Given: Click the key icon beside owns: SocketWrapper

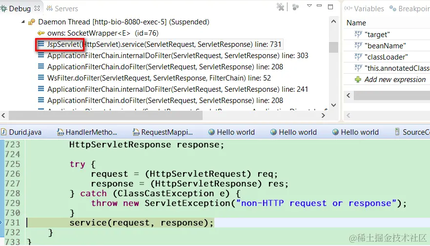Looking at the screenshot, I should (x=41, y=33).
